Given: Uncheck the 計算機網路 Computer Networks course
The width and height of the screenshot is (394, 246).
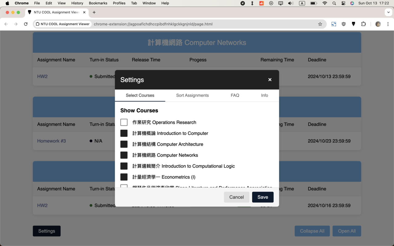Looking at the screenshot, I should click(124, 155).
